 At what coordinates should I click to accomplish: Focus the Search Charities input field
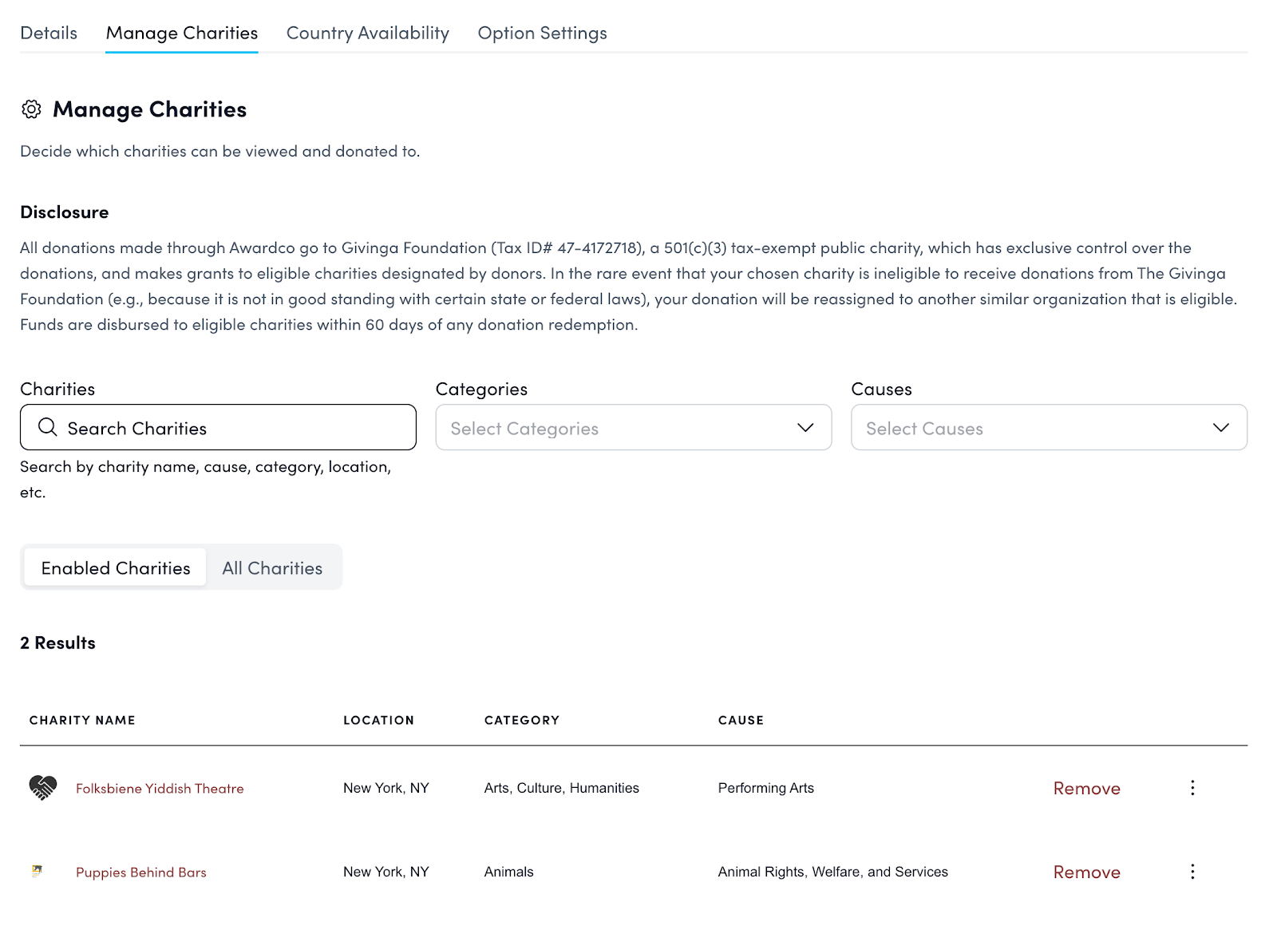point(231,428)
